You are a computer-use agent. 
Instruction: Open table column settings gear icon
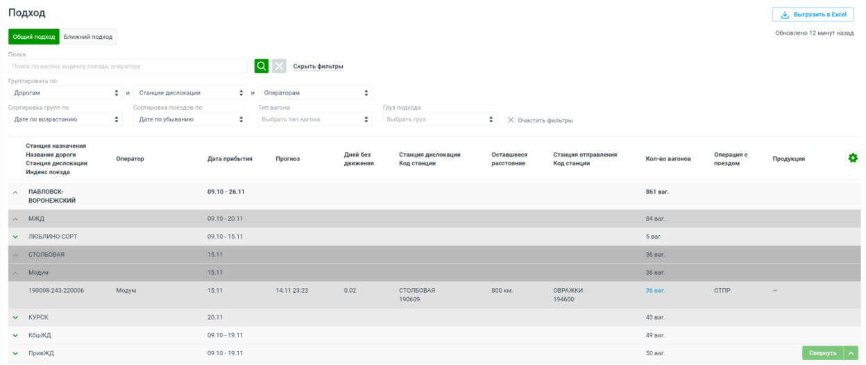point(853,158)
